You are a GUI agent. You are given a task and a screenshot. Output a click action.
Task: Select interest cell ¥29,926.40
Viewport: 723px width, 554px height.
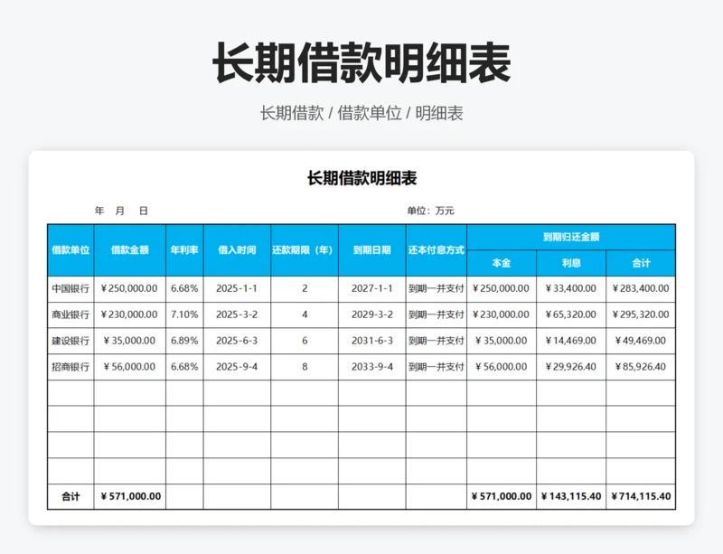pyautogui.click(x=571, y=367)
